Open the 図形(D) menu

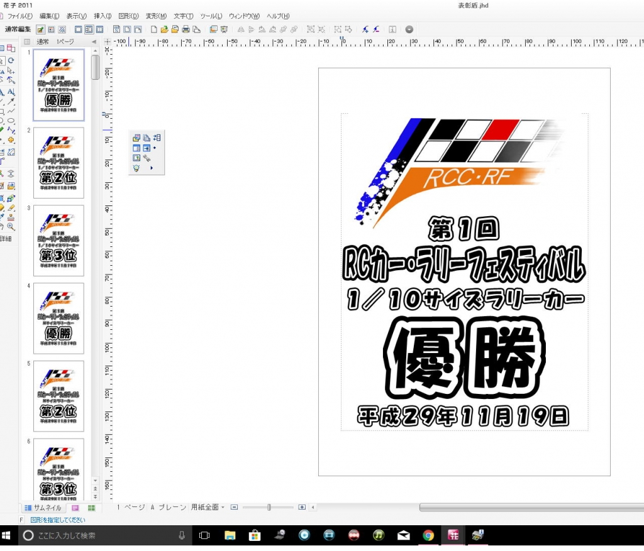pyautogui.click(x=128, y=16)
